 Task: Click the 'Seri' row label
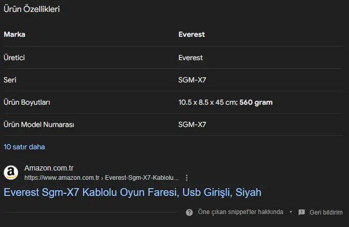point(10,80)
